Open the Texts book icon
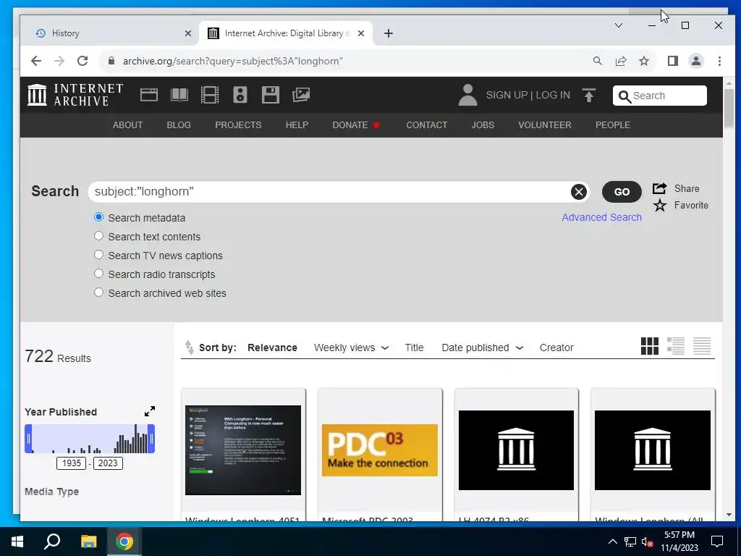The height and width of the screenshot is (556, 741). click(x=179, y=95)
